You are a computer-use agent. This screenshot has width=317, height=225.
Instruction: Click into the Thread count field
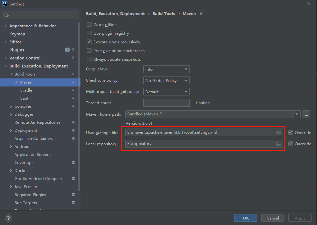166,103
